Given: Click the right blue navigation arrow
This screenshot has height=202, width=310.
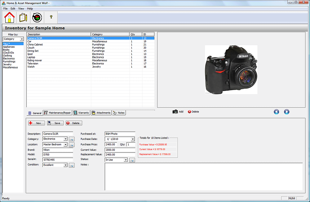Looking at the screenshot, I should [x=287, y=112].
